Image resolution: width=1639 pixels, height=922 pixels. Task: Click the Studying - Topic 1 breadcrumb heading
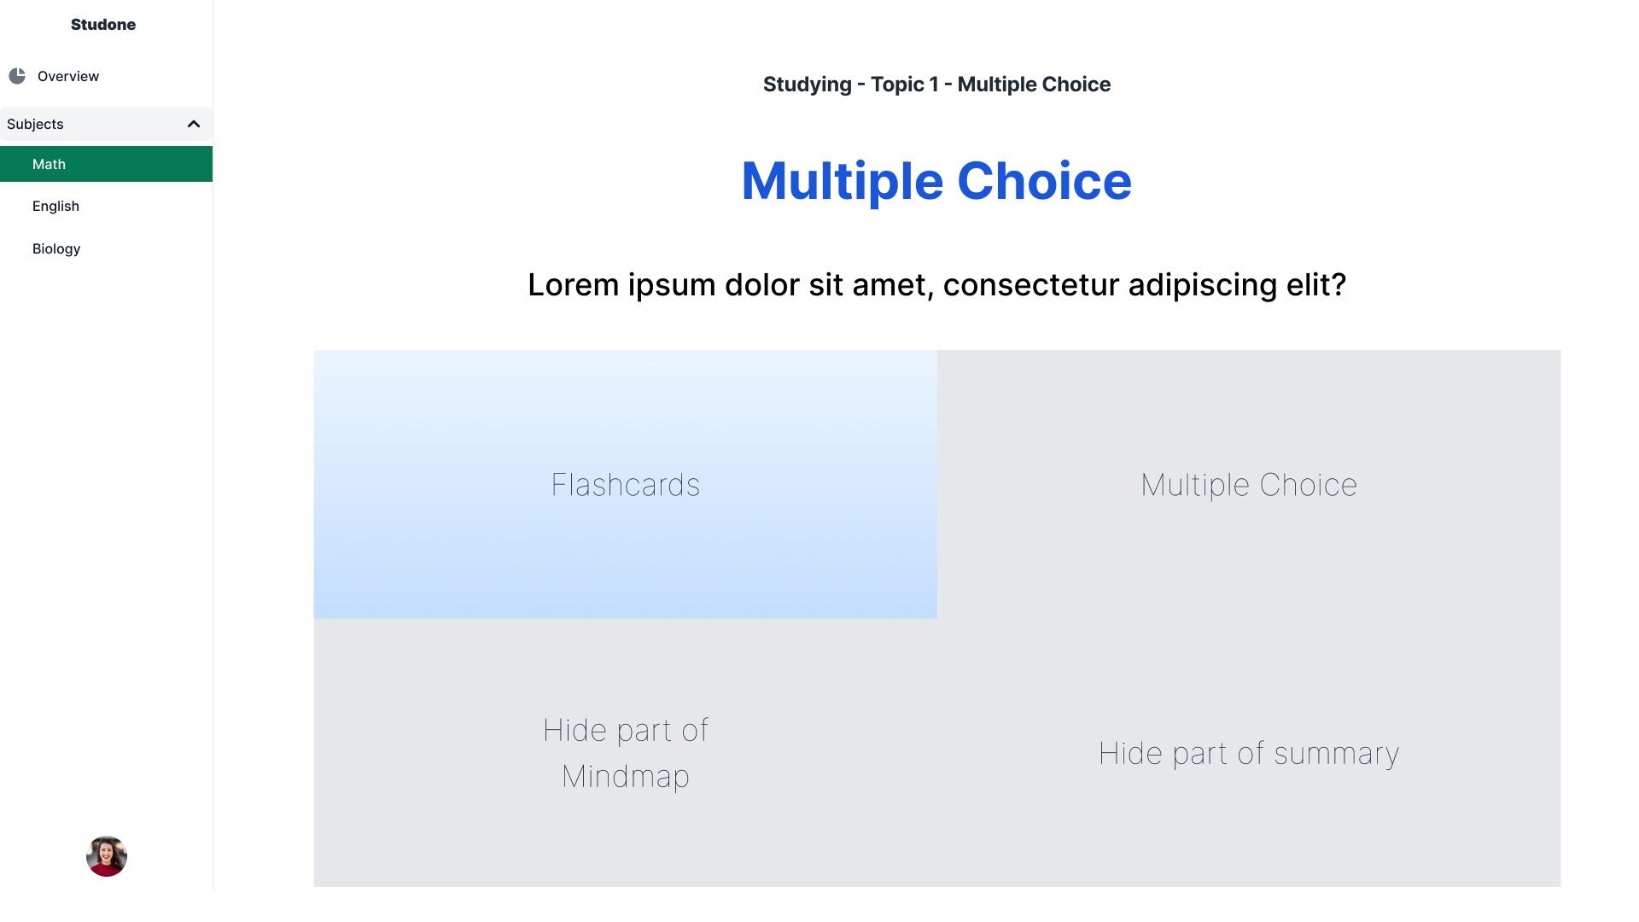[x=936, y=85]
